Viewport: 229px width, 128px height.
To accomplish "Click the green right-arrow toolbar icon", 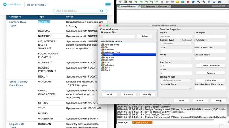I will click(157, 2).
